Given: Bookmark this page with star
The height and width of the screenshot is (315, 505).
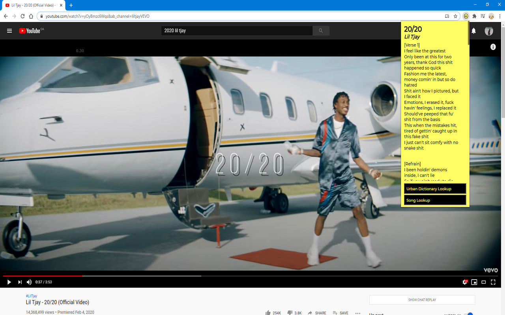Looking at the screenshot, I should (455, 16).
